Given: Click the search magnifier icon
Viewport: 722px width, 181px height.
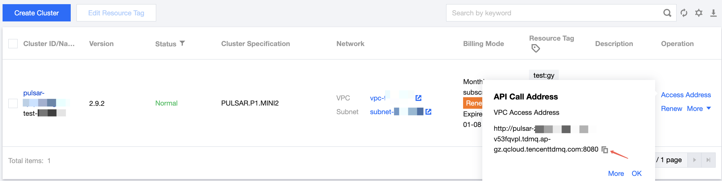Looking at the screenshot, I should pos(667,13).
